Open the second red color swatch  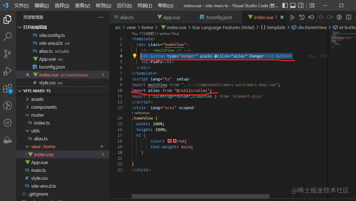175,141
